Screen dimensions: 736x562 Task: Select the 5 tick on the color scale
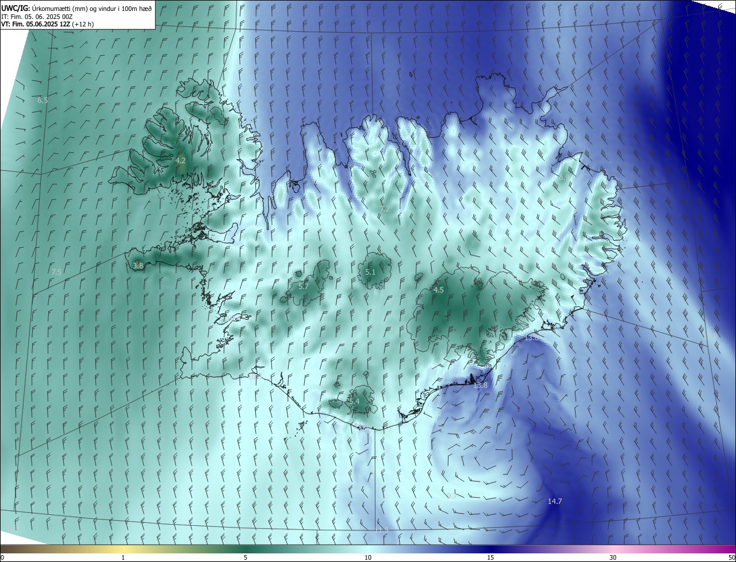(x=246, y=557)
